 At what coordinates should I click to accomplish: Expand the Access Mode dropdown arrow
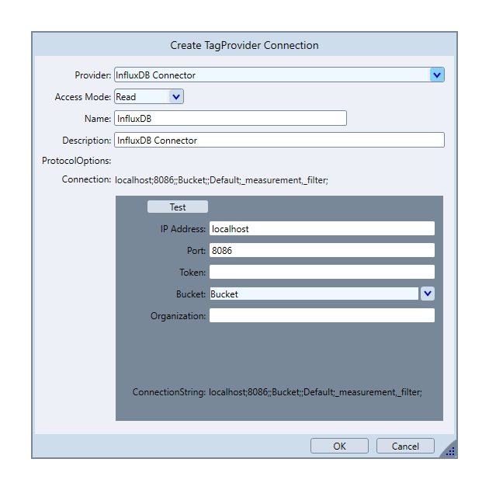coord(176,97)
